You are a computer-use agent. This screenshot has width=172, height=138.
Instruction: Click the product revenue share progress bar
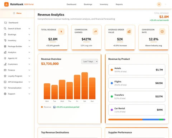pos(137,120)
